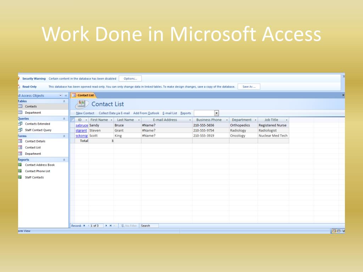
Task: Open the Business Phone column filter dropdown
Action: [227, 120]
